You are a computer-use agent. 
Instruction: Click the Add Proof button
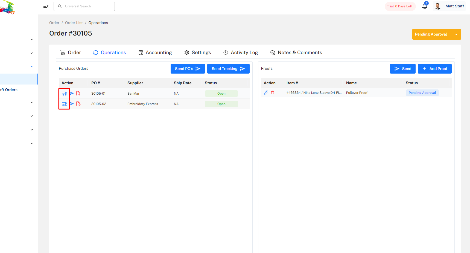tap(435, 69)
